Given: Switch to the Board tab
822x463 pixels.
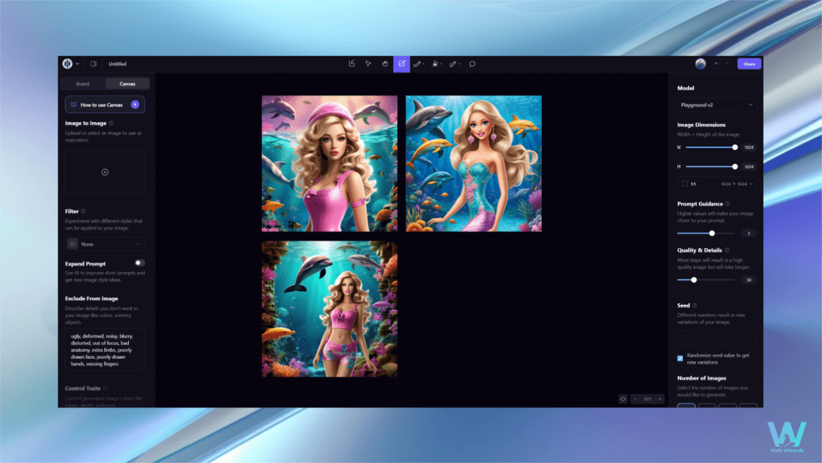Looking at the screenshot, I should tap(83, 84).
